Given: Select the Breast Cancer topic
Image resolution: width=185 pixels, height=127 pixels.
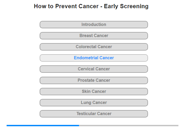Looking at the screenshot, I should click(94, 36).
